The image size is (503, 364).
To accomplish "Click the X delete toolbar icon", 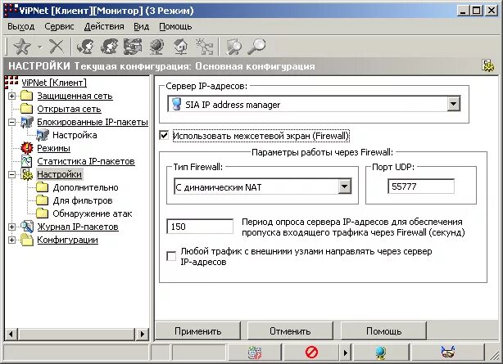I will [x=57, y=47].
